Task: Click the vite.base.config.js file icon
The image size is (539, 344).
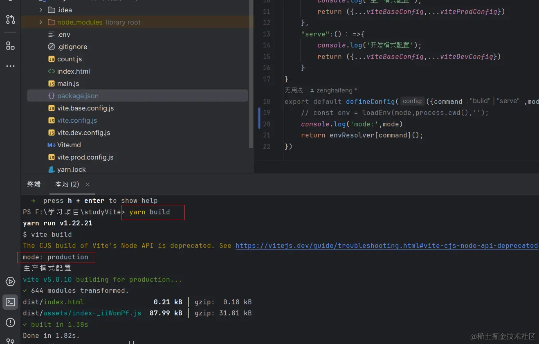Action: (52, 108)
